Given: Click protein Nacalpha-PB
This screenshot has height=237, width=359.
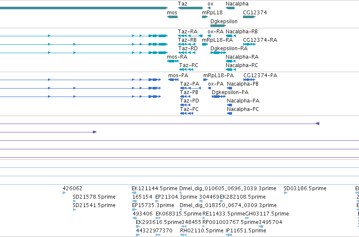Looking at the screenshot, I should tap(243, 84).
